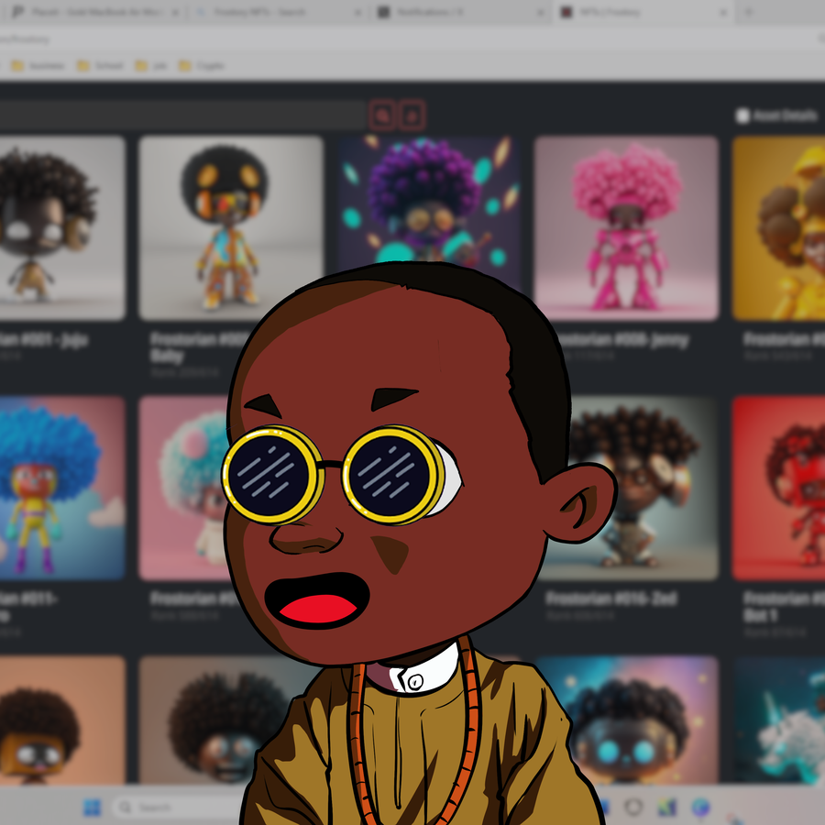The image size is (825, 825).
Task: Click the first red-outlined icon beside search bar
Action: [x=382, y=115]
